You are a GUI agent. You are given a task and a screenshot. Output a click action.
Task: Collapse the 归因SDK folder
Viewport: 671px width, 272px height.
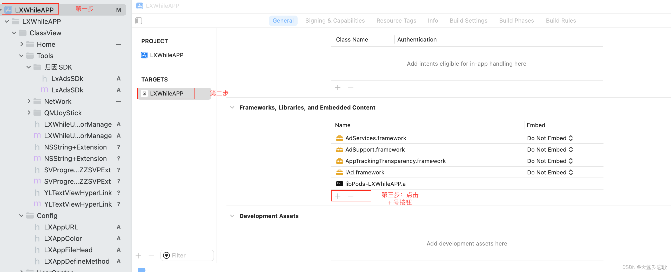coord(29,67)
